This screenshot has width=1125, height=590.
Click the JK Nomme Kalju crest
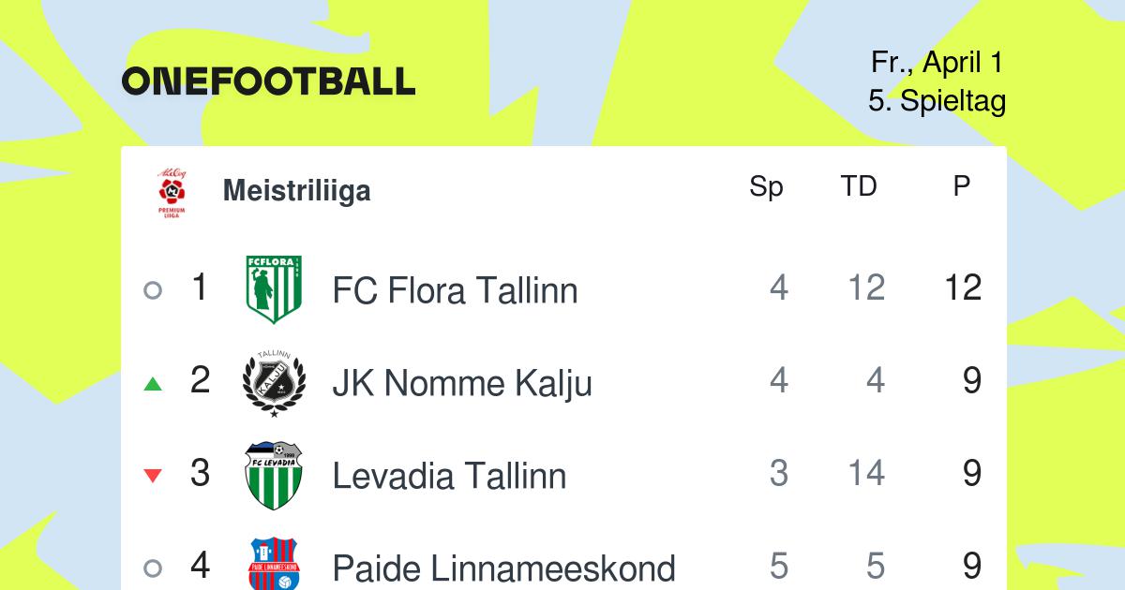[x=274, y=382]
